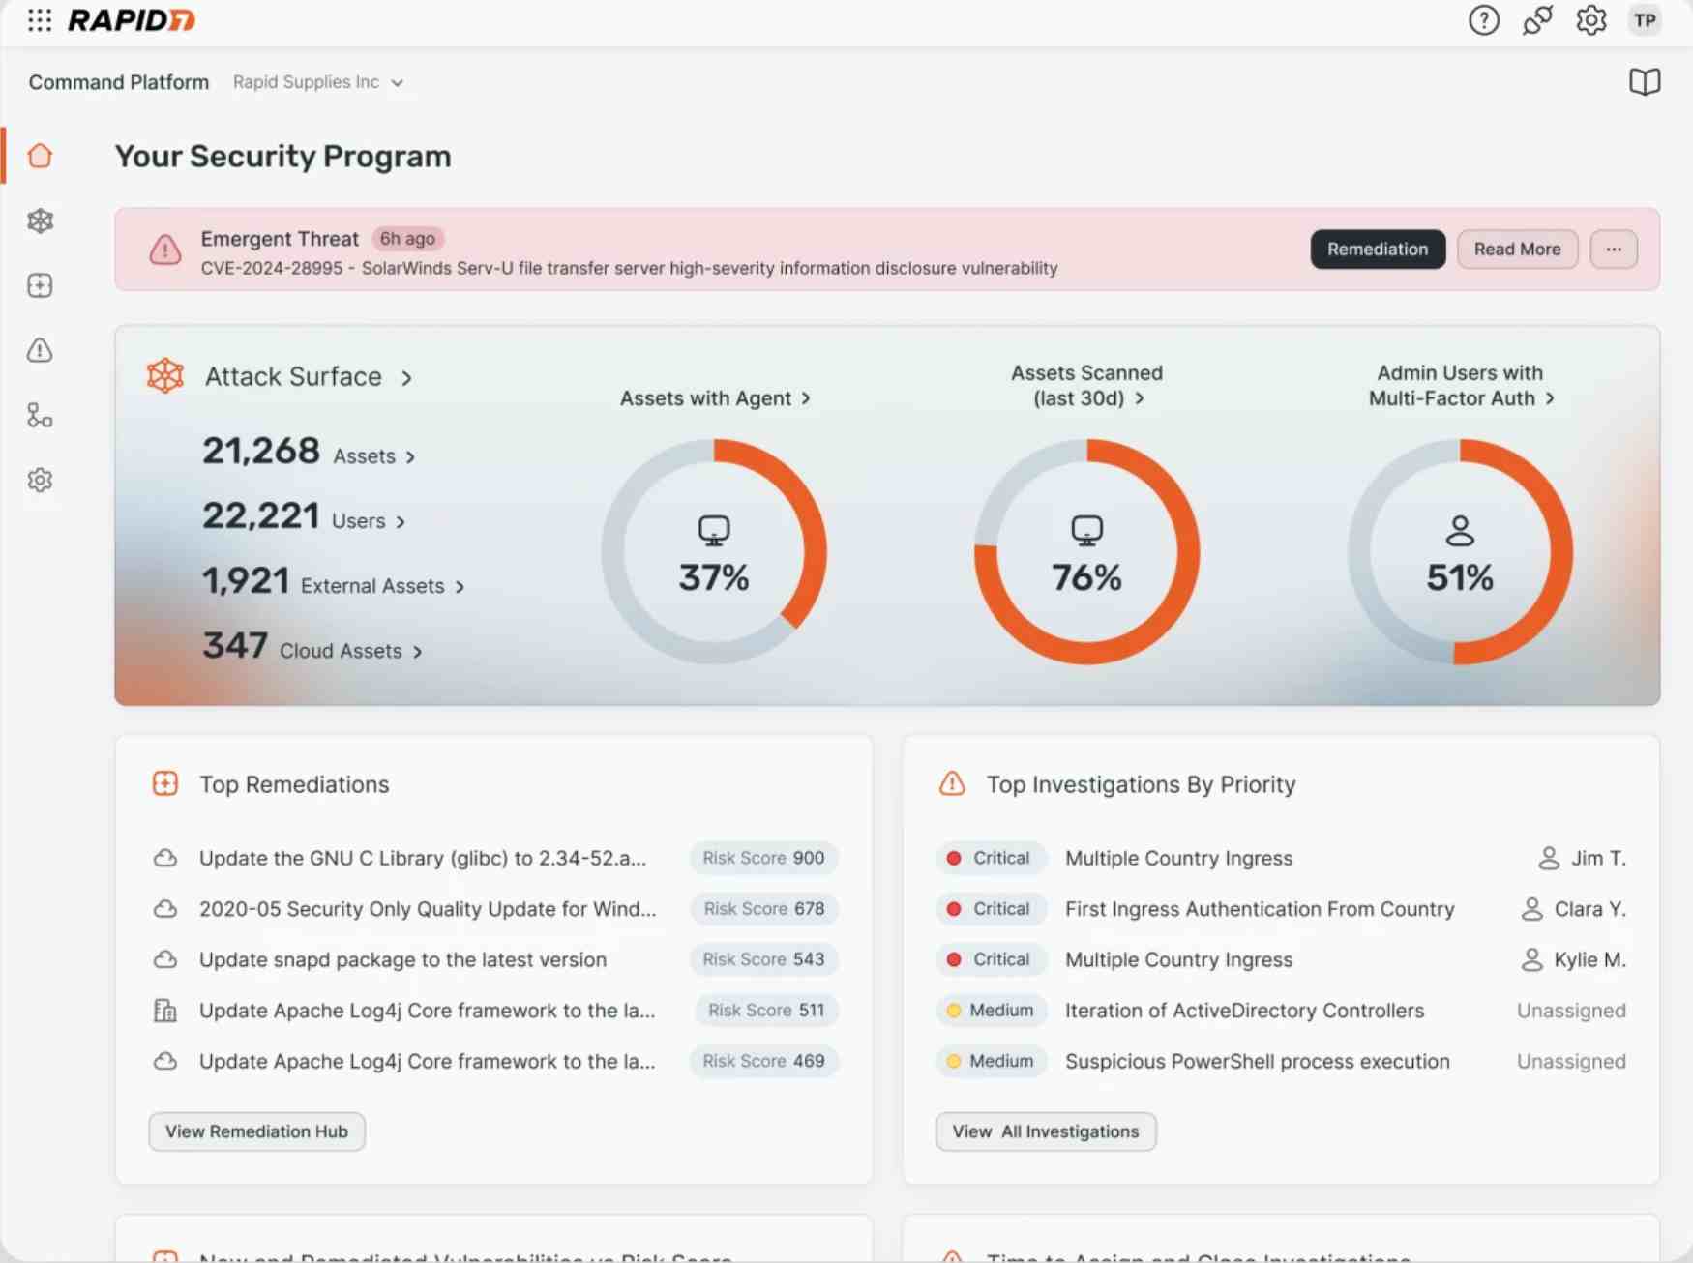The image size is (1693, 1263).
Task: Expand the External Assets chevron
Action: click(x=459, y=586)
